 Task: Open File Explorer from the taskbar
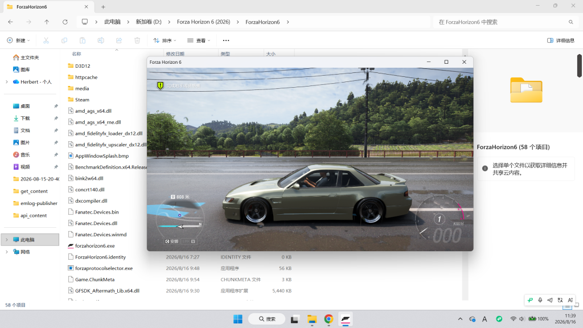coord(311,319)
